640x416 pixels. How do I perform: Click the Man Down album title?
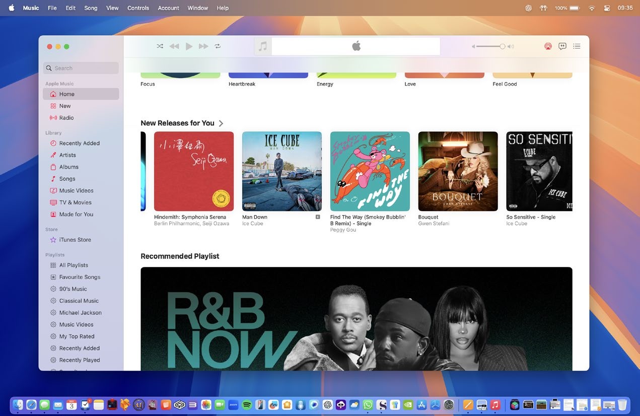[x=255, y=217]
